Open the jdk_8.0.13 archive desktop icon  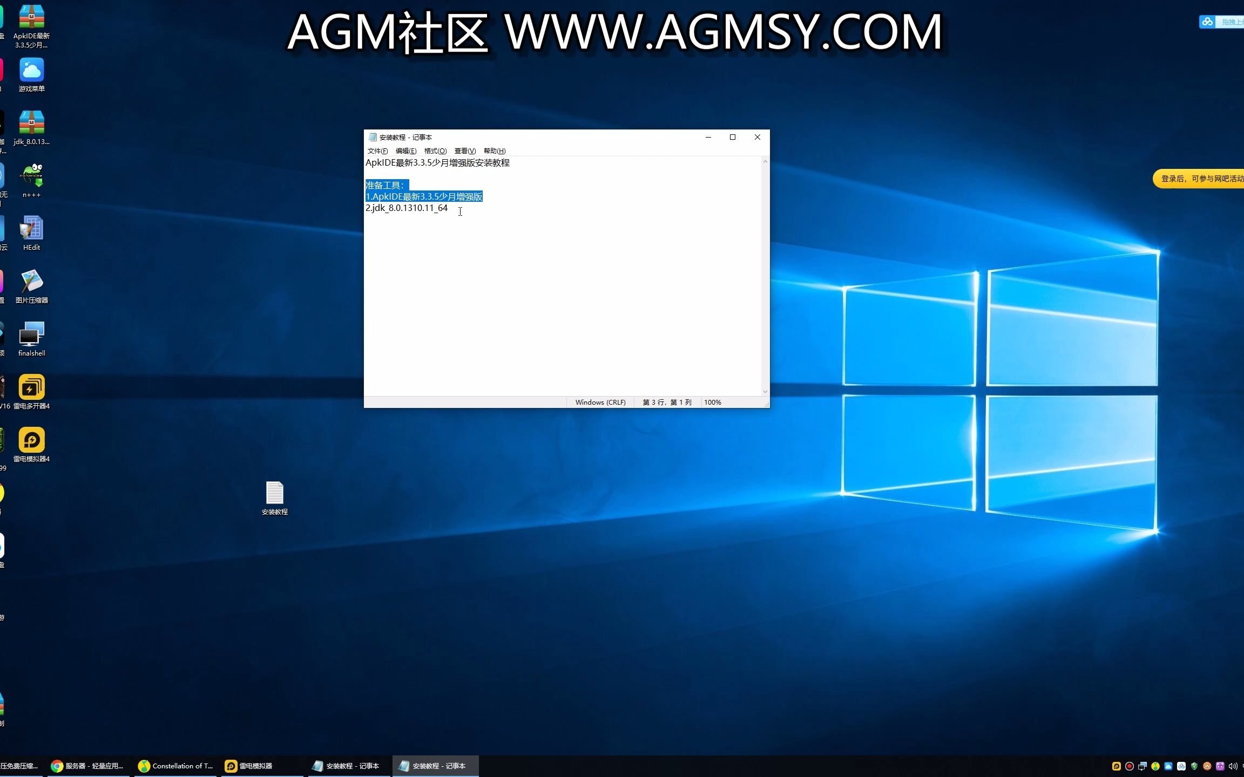coord(31,124)
